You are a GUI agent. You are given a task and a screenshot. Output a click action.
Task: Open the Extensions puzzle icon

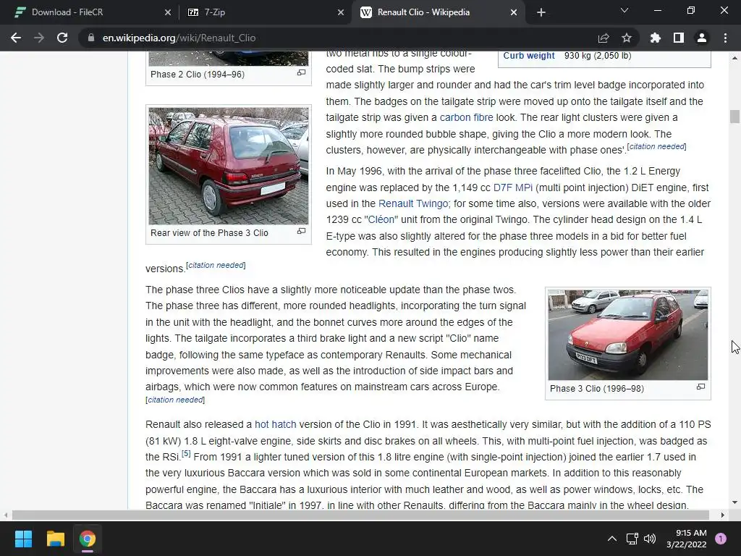tap(656, 38)
